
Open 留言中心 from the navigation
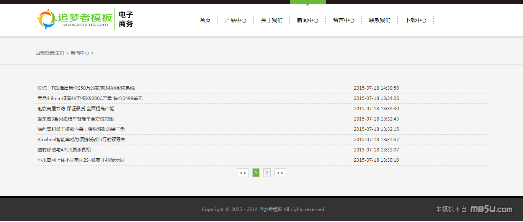pyautogui.click(x=343, y=20)
